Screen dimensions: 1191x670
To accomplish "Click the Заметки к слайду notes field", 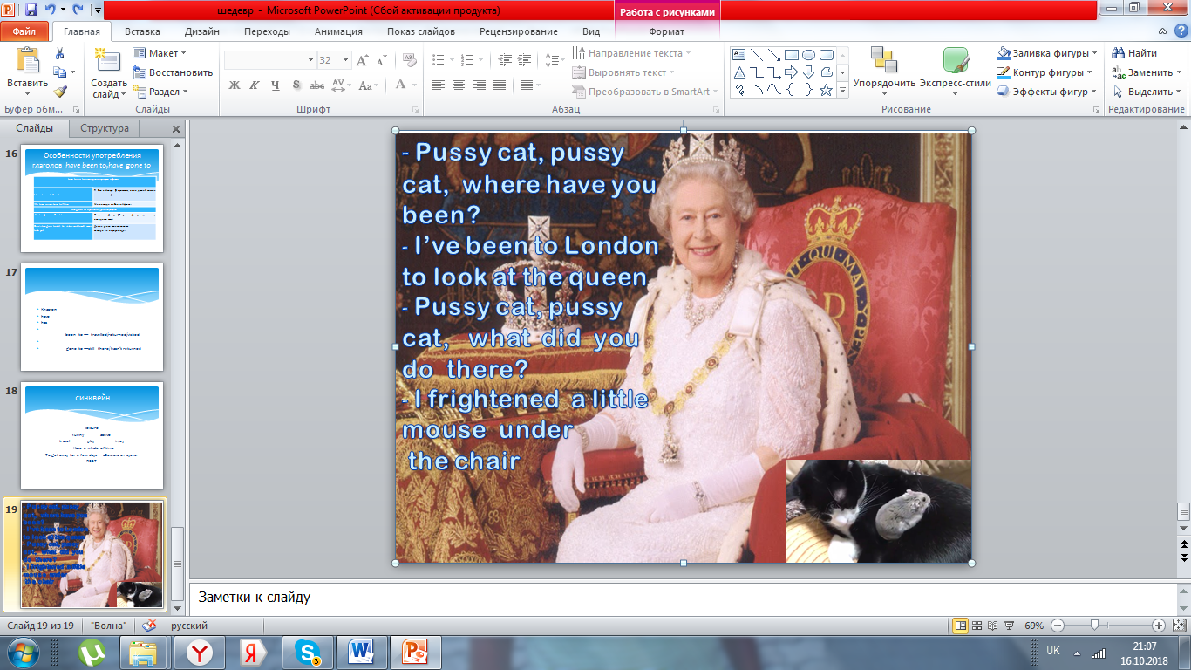I will (x=682, y=598).
